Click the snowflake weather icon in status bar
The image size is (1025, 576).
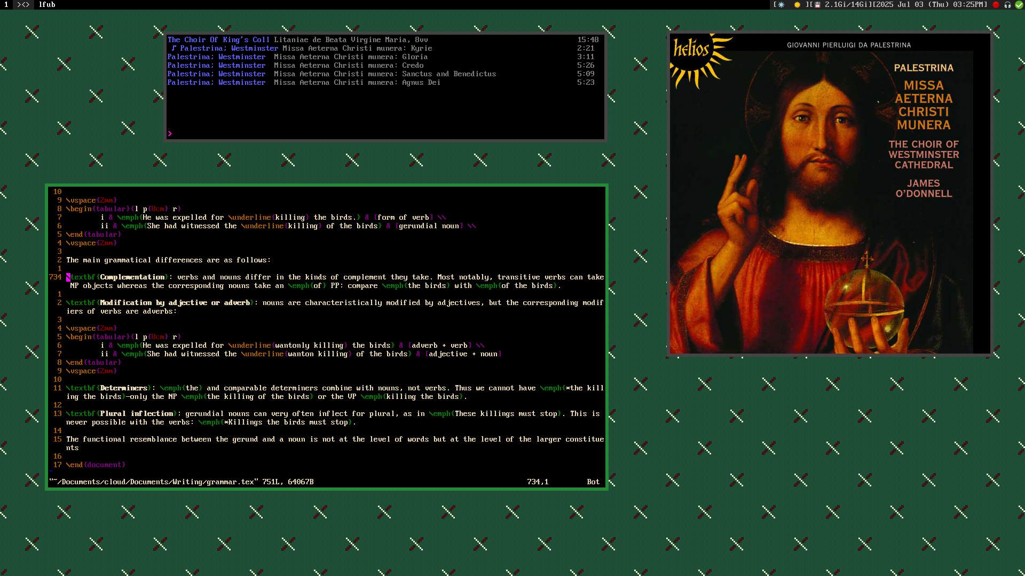782,4
